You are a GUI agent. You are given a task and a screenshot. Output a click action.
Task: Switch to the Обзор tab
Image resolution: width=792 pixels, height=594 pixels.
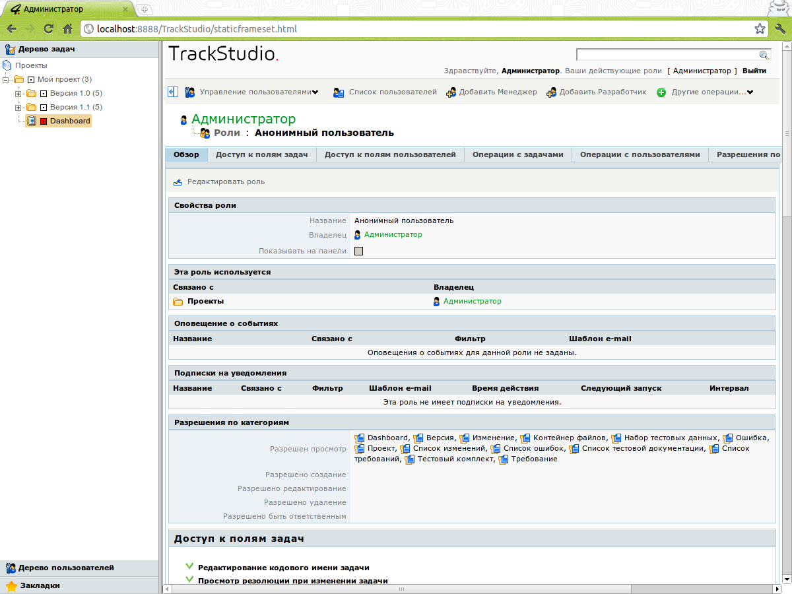click(x=186, y=154)
